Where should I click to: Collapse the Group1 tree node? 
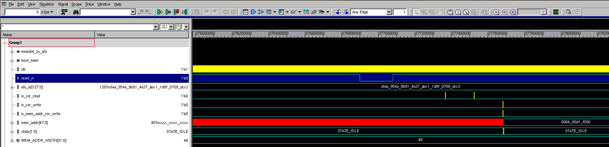pyautogui.click(x=5, y=43)
